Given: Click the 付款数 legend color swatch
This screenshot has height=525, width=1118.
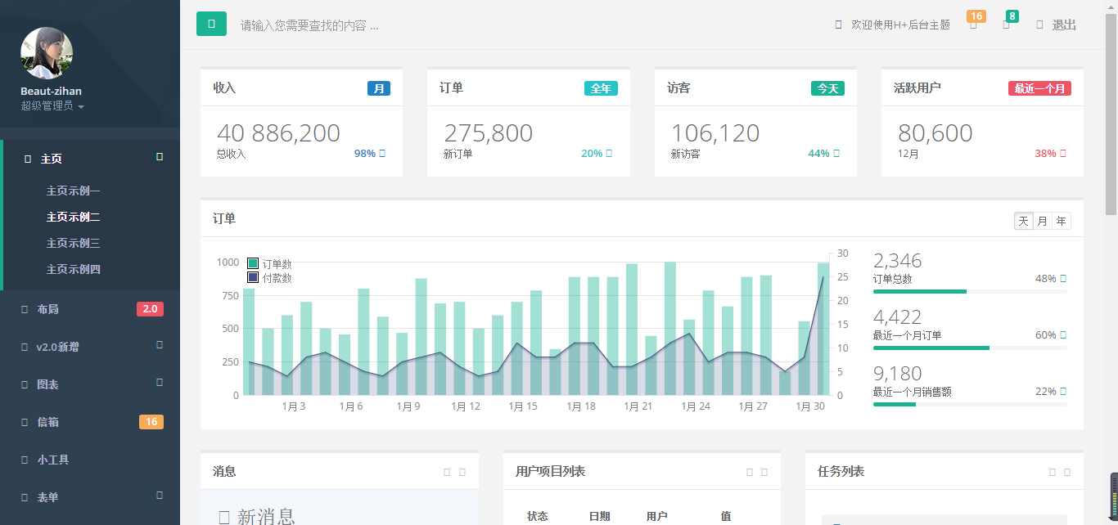Looking at the screenshot, I should [x=253, y=278].
